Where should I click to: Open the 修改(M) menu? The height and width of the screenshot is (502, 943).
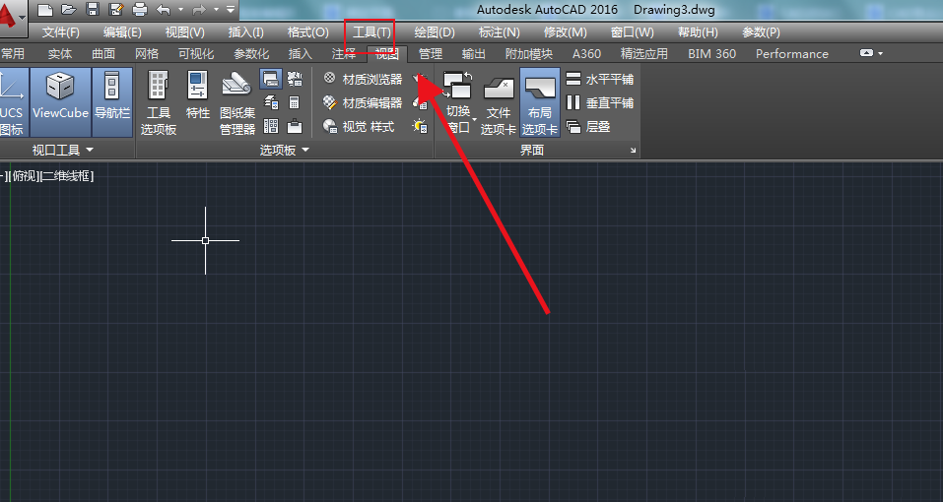pos(565,32)
